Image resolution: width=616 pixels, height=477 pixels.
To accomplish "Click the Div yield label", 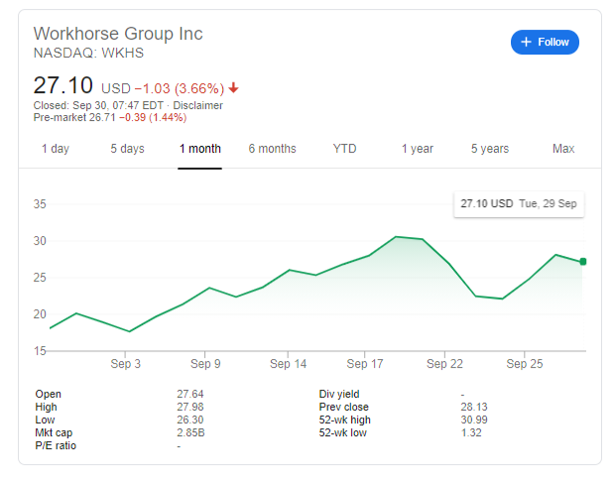I will pos(339,394).
